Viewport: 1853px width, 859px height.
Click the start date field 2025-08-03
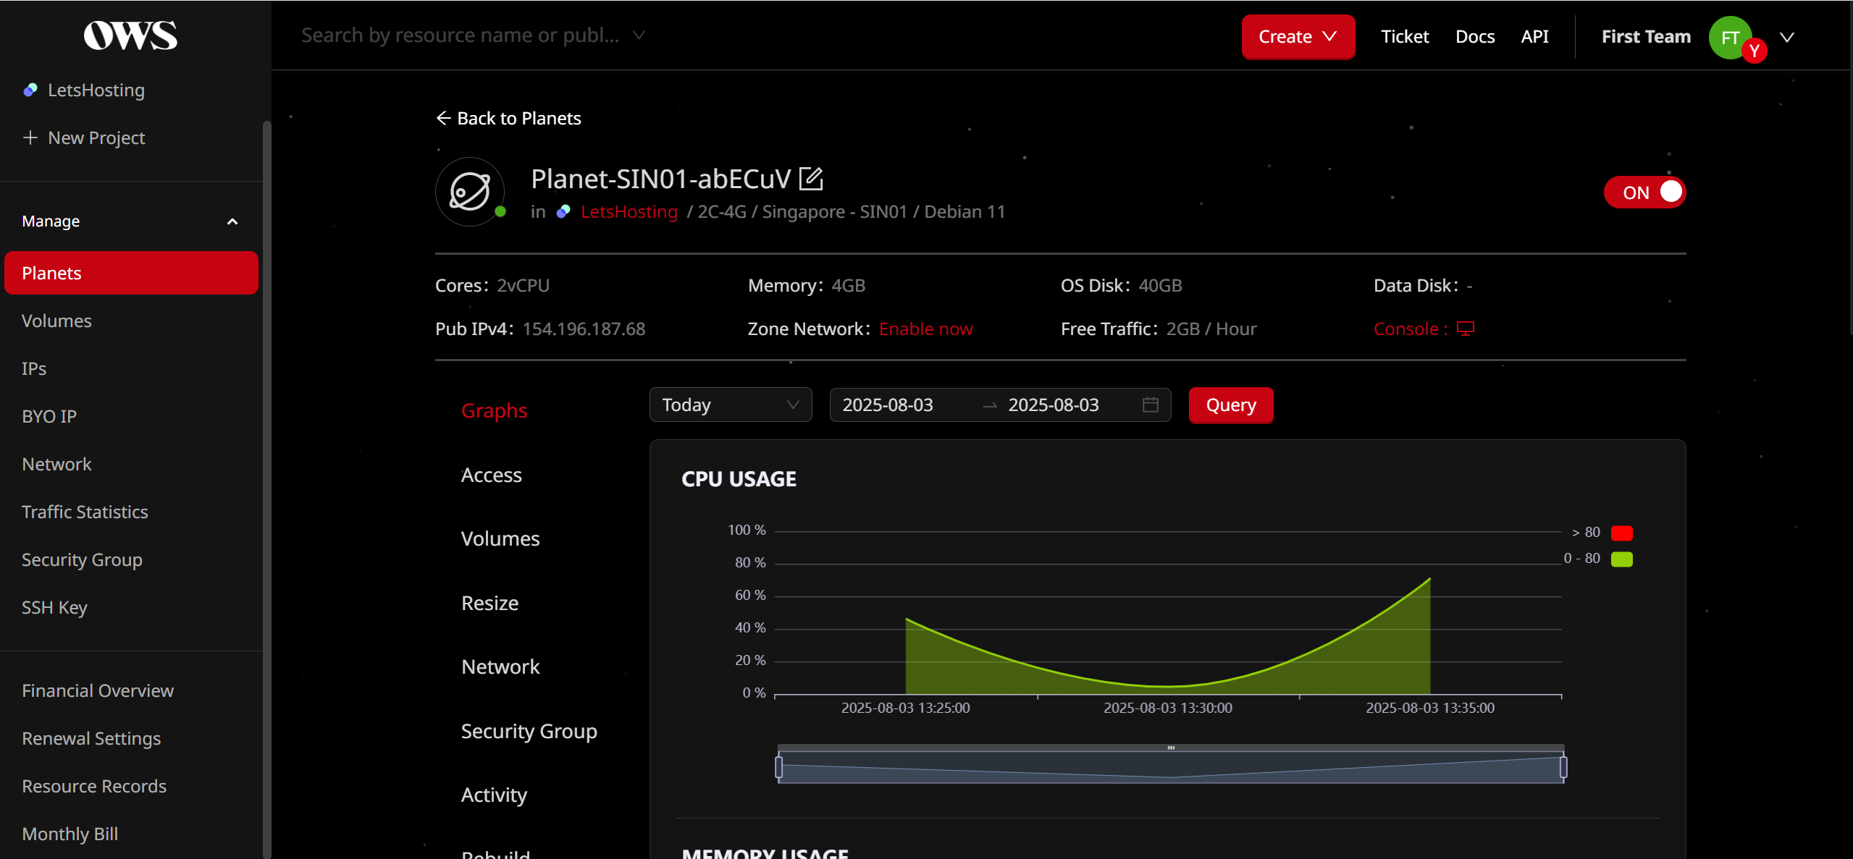point(888,405)
